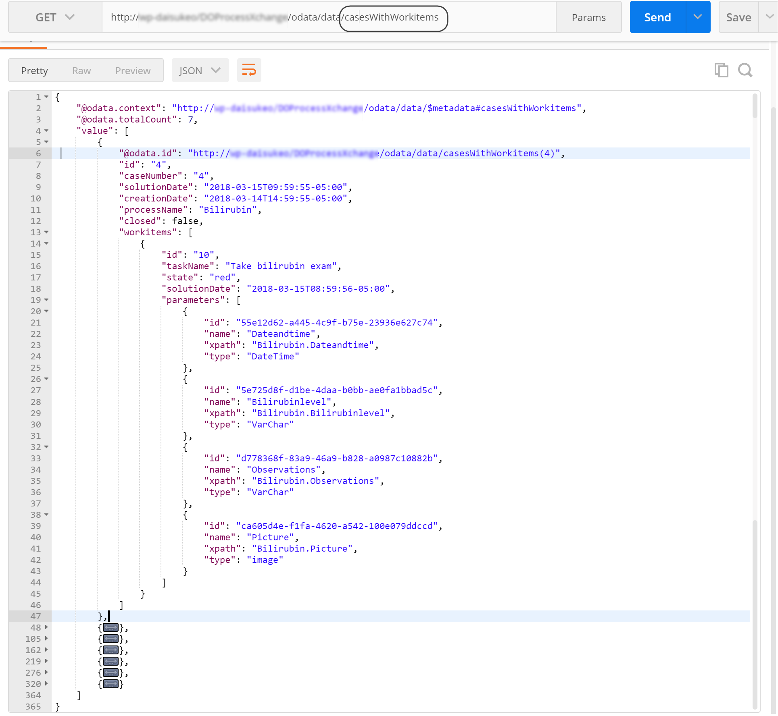This screenshot has width=778, height=716.
Task: Click the closed false value
Action: tap(185, 221)
